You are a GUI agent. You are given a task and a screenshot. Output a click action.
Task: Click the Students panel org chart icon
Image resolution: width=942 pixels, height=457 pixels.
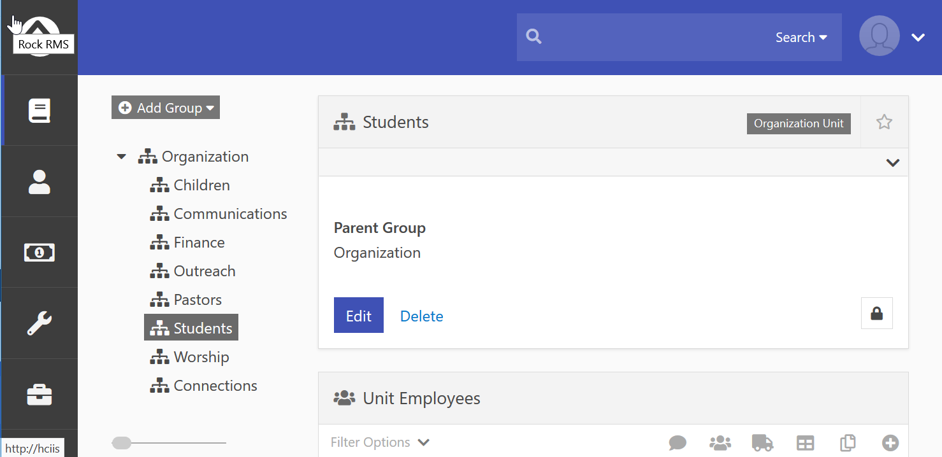(x=345, y=122)
